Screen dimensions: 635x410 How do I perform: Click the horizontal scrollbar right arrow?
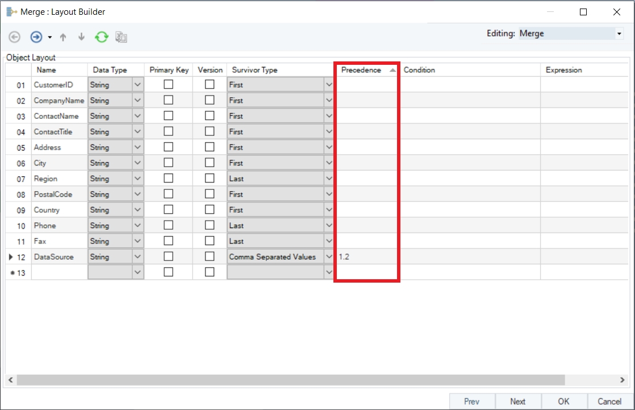click(x=622, y=379)
